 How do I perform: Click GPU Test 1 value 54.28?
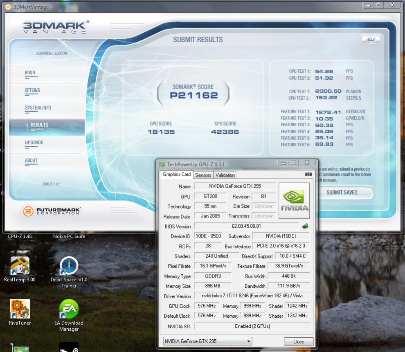[x=324, y=72]
